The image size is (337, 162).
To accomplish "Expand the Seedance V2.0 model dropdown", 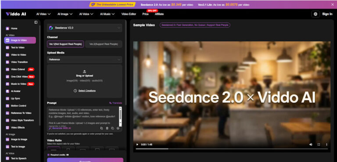I will pyautogui.click(x=84, y=28).
